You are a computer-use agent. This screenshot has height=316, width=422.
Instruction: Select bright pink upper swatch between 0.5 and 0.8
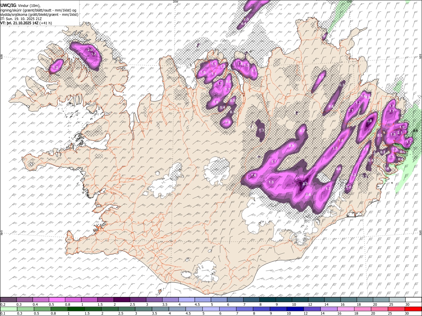point(57,300)
